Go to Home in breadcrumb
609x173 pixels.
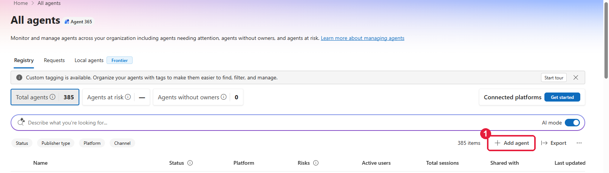pyautogui.click(x=21, y=3)
